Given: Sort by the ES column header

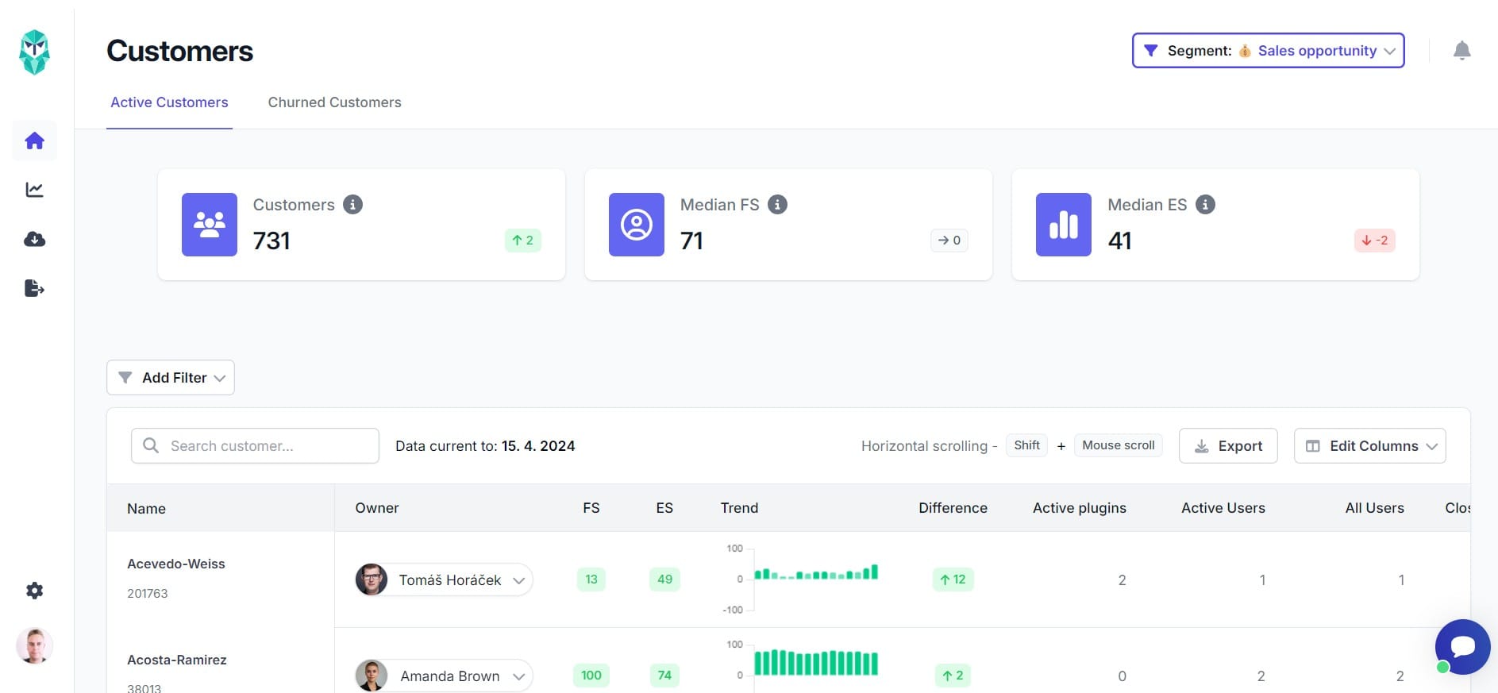Looking at the screenshot, I should point(664,508).
